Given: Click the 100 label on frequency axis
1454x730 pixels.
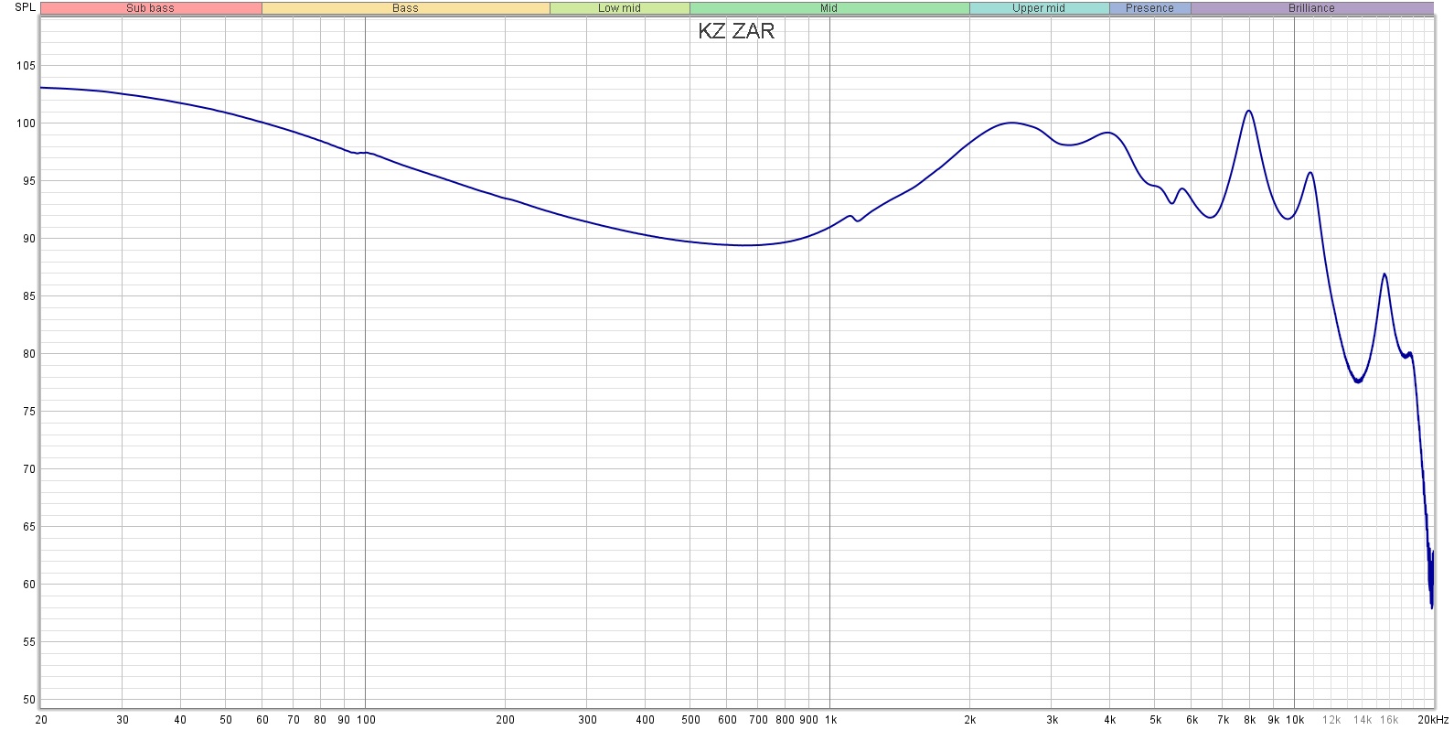Looking at the screenshot, I should (365, 720).
